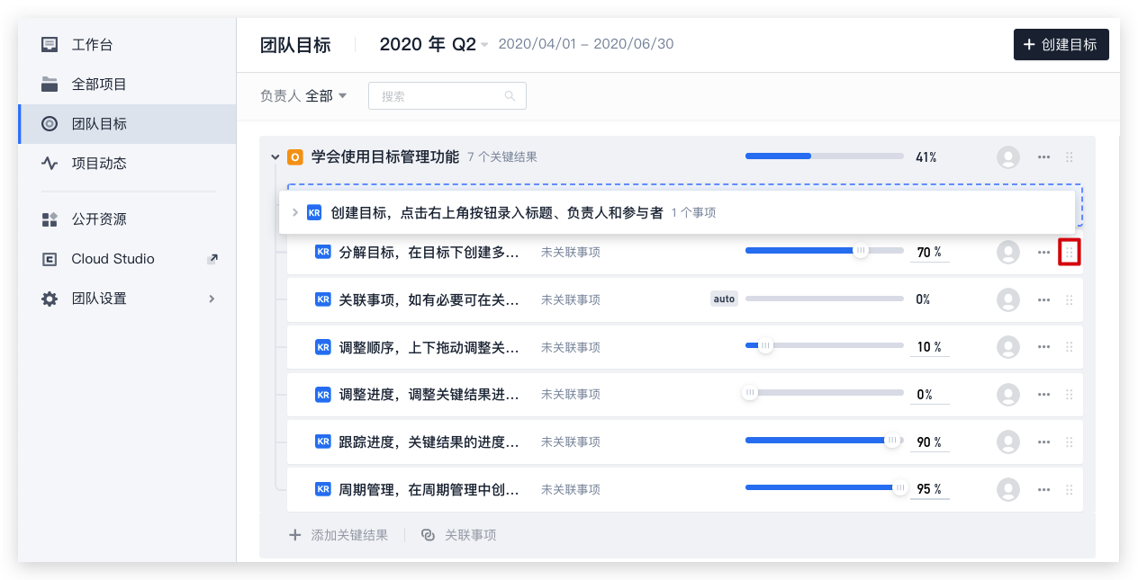Click the search magnifier icon
Screen dimensions: 1138x580
coord(510,96)
